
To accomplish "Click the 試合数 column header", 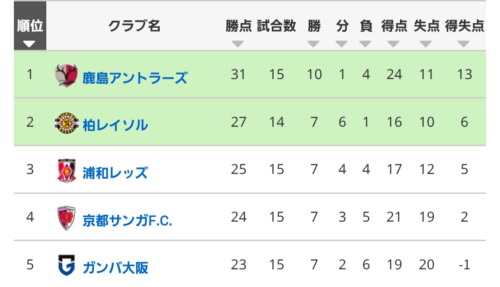I will coord(276,26).
